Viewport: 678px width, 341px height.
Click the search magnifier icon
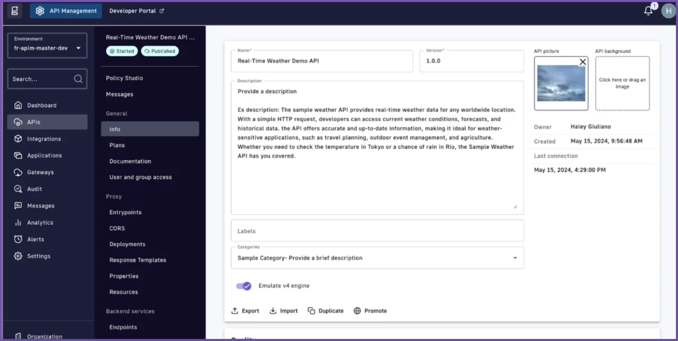(x=78, y=79)
